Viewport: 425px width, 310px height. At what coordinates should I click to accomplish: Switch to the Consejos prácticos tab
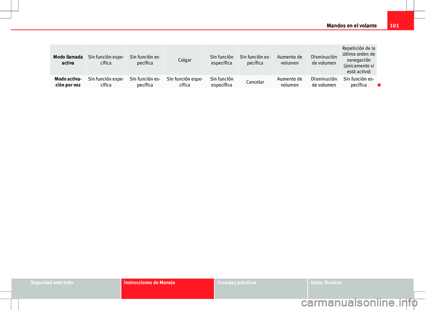261,288
